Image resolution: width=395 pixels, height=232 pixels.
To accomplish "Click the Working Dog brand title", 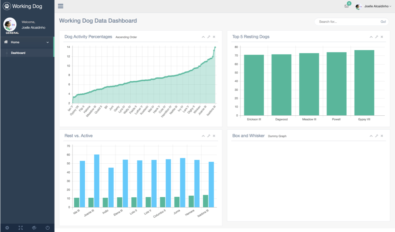I will 27,6.
